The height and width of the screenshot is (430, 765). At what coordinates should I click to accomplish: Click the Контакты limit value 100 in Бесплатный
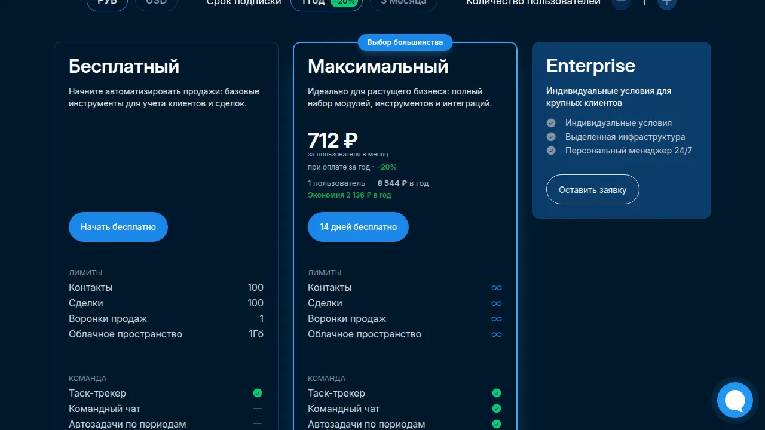click(255, 288)
